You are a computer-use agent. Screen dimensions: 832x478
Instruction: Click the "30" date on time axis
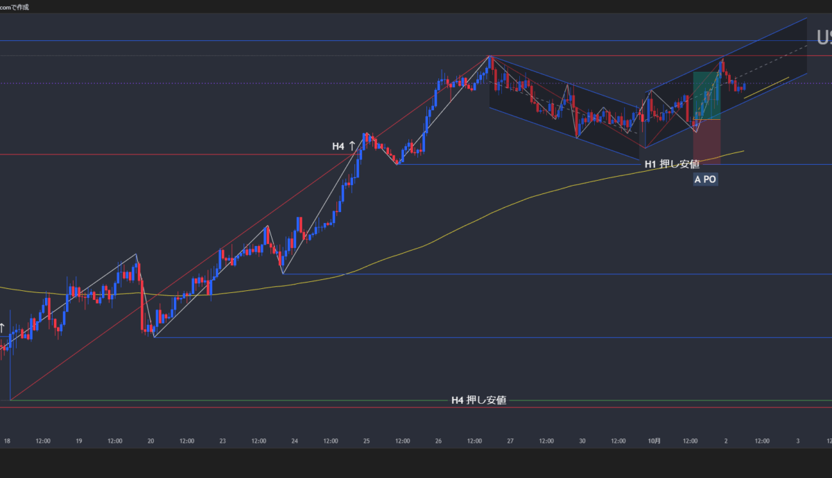coord(582,441)
